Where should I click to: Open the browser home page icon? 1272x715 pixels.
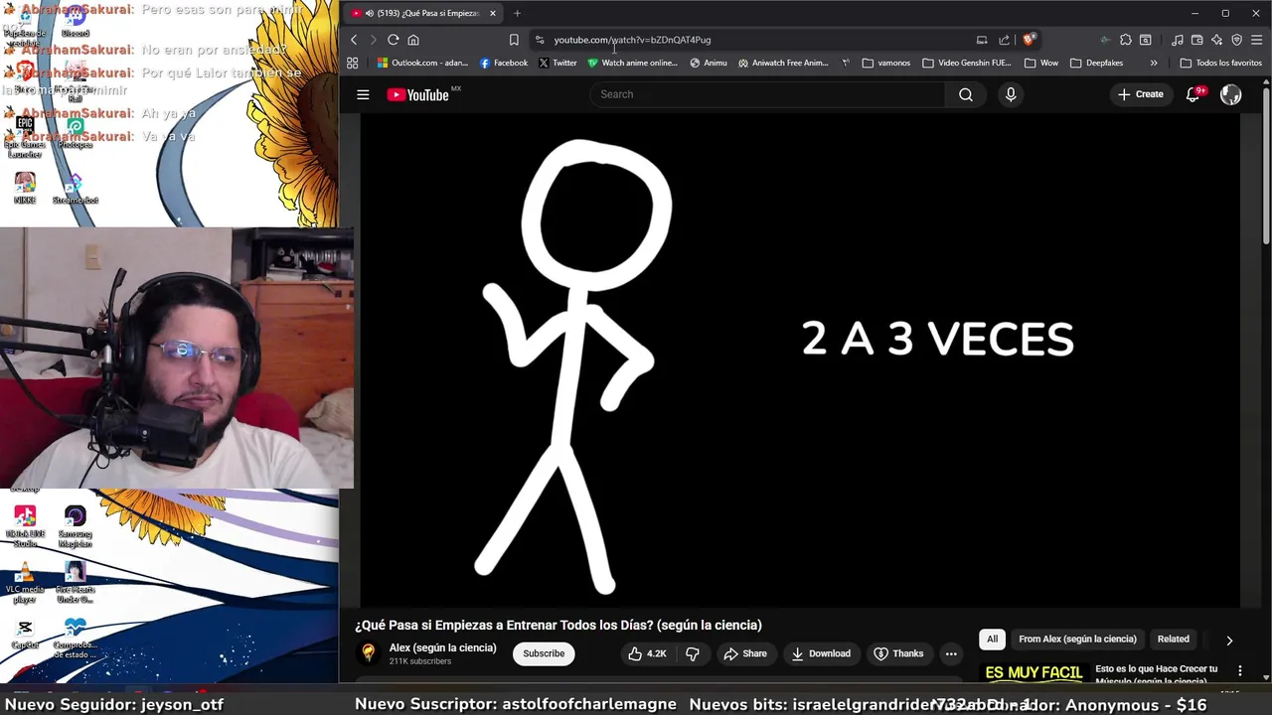point(413,40)
